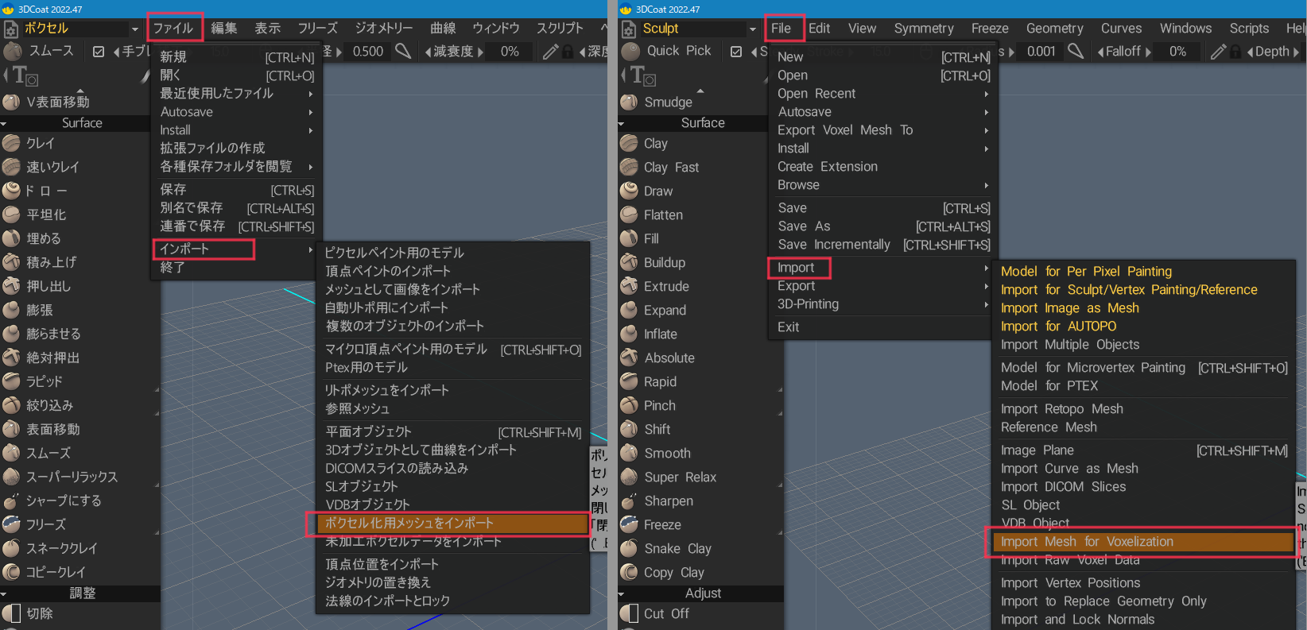Toggle the pen pressure icon in the Japanese toolbar
Screen dimensions: 1307x630
(550, 52)
